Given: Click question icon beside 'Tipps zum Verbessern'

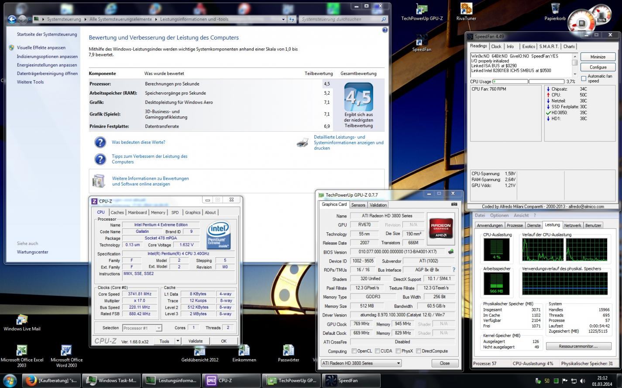Looking at the screenshot, I should (x=100, y=159).
